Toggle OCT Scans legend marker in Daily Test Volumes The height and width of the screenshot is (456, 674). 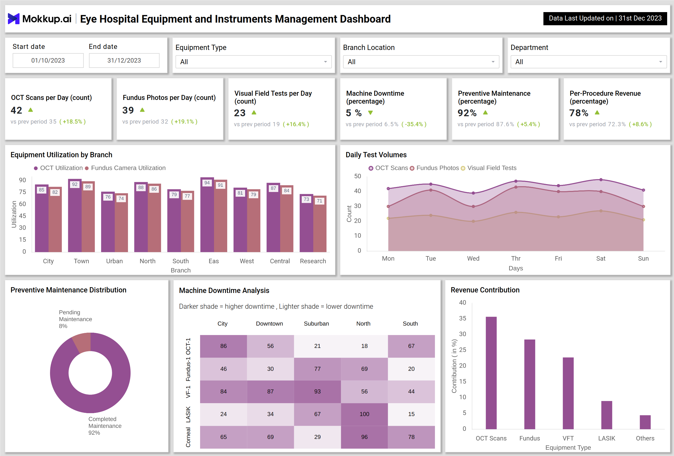[371, 168]
